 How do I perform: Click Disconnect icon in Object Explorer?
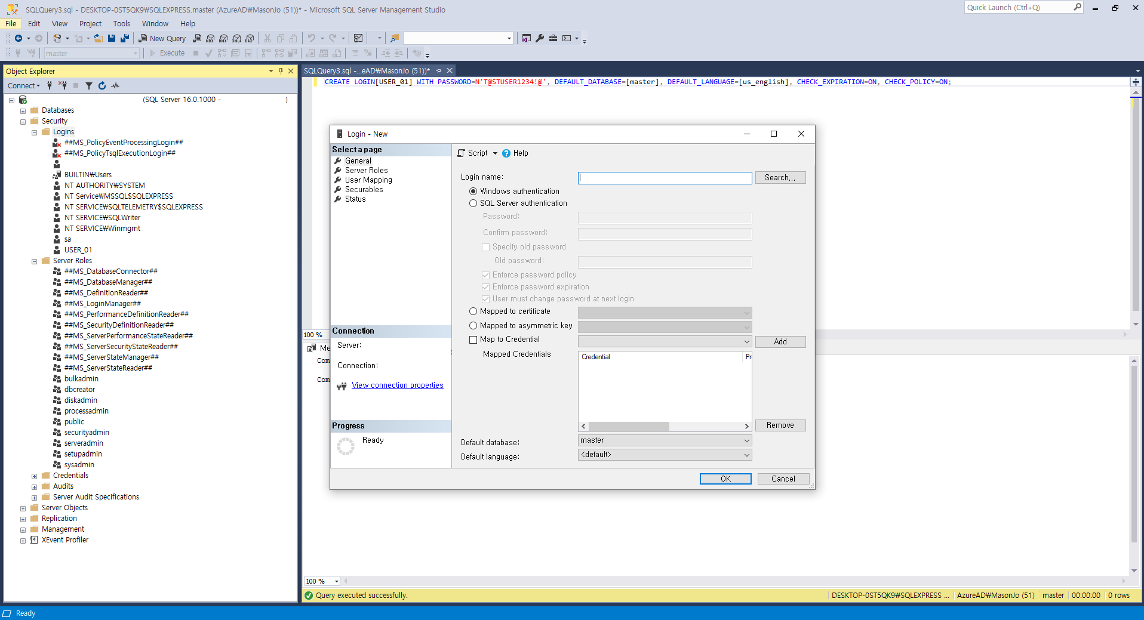(x=63, y=85)
